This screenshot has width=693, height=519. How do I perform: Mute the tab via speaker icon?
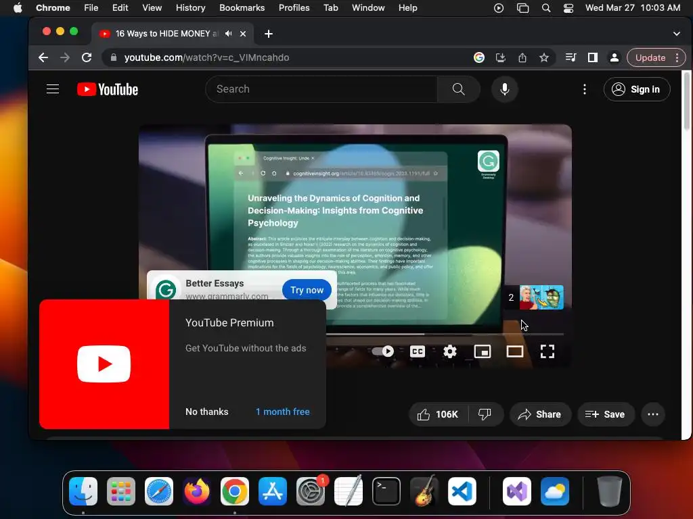pos(229,34)
